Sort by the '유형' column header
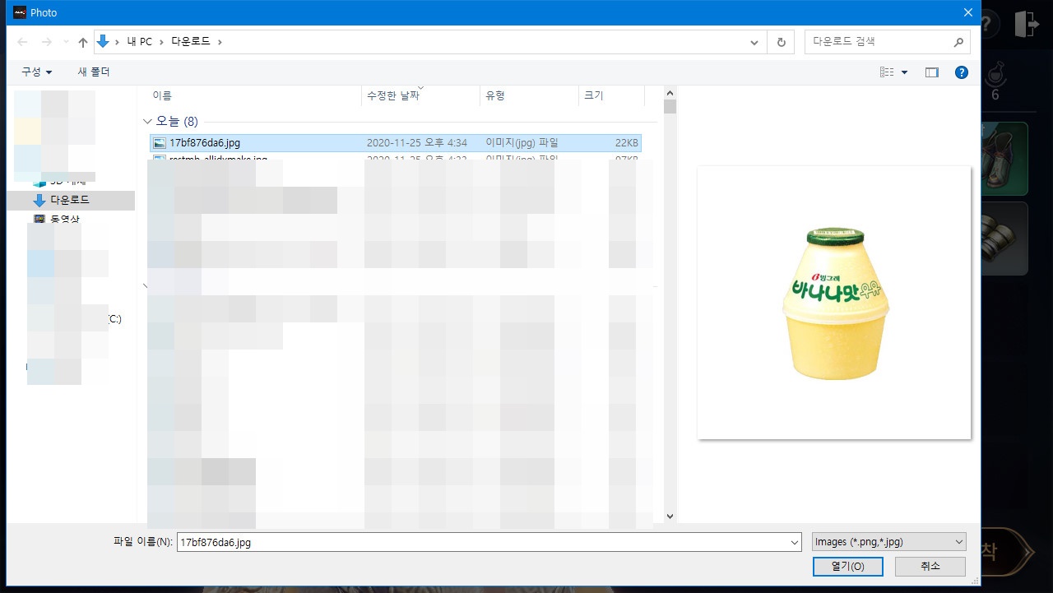 495,95
